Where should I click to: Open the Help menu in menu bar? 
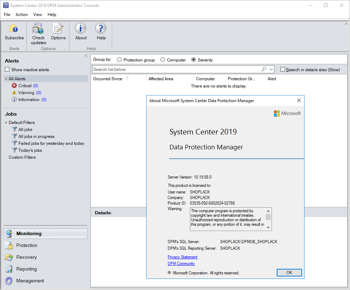tap(52, 15)
